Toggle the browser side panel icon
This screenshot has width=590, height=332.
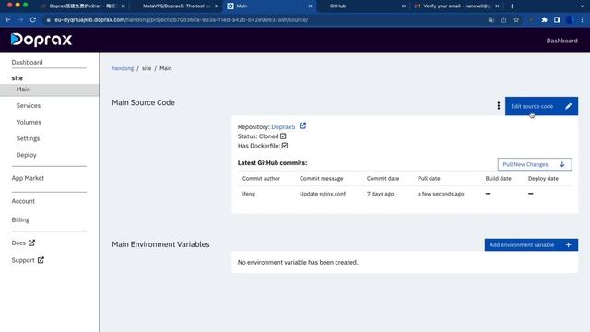[557, 20]
